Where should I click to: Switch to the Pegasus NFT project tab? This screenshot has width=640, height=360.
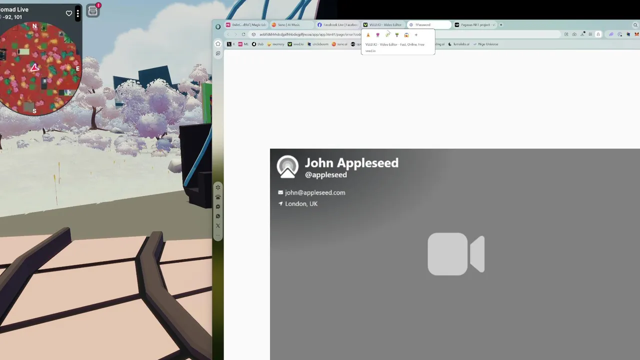point(474,24)
